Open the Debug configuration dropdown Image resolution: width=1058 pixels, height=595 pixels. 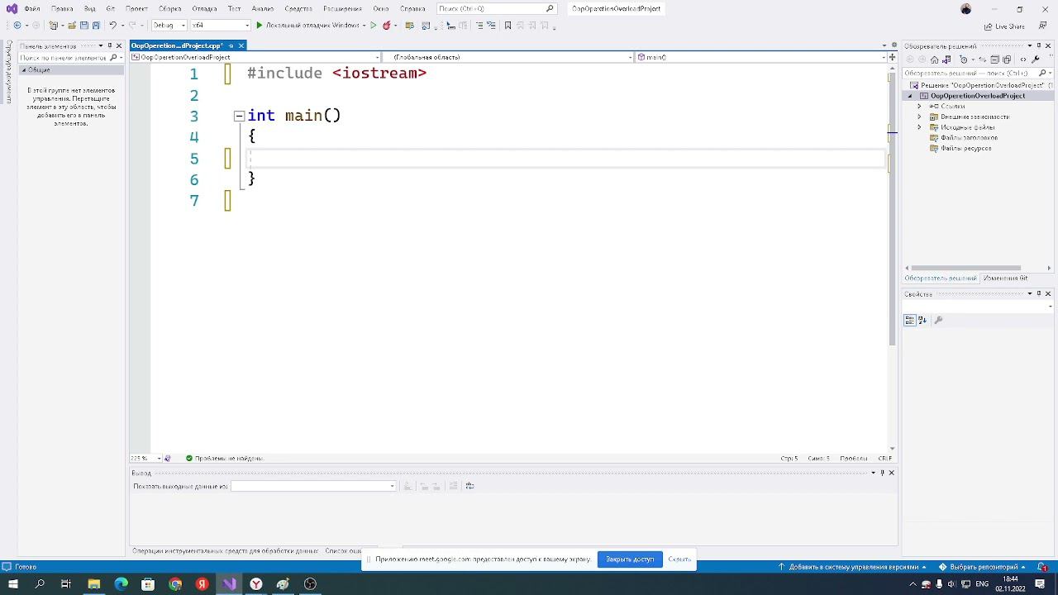pos(169,26)
